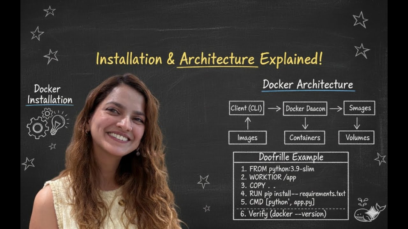Click the 'Docker Installation' label
Viewport: 408px width, 229px height.
49,94
